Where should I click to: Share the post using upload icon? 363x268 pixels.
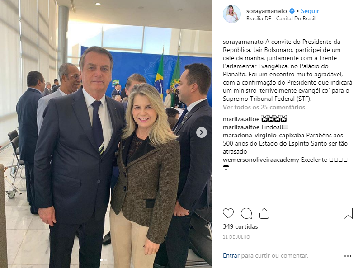[x=264, y=213]
